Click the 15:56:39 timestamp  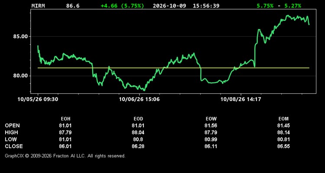(x=206, y=6)
